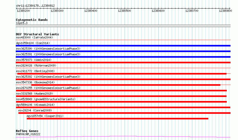Click the esv3579373 (Uddin2014) label
The width and height of the screenshot is (238, 140).
coord(34,60)
